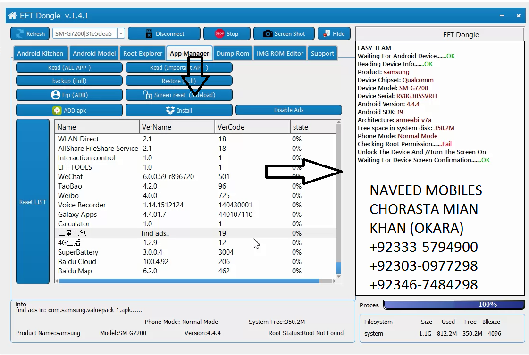Select the Galaxy Apps row
Image resolution: width=529 pixels, height=355 pixels.
[x=195, y=215]
